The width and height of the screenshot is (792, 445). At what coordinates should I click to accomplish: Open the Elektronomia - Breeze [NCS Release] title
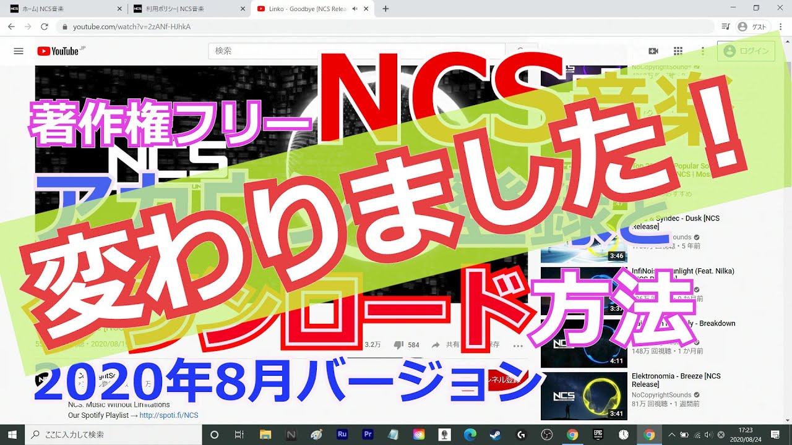[676, 380]
